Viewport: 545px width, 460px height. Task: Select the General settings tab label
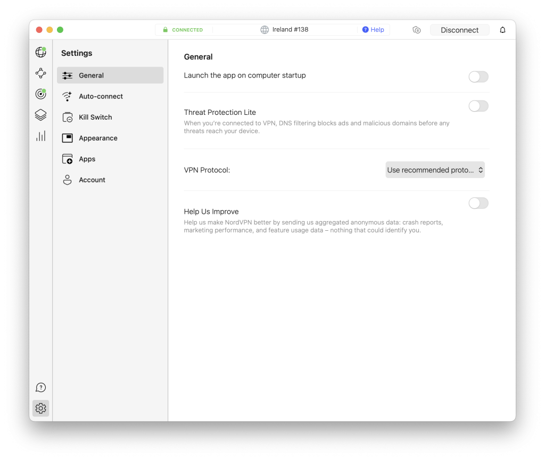[x=92, y=76]
